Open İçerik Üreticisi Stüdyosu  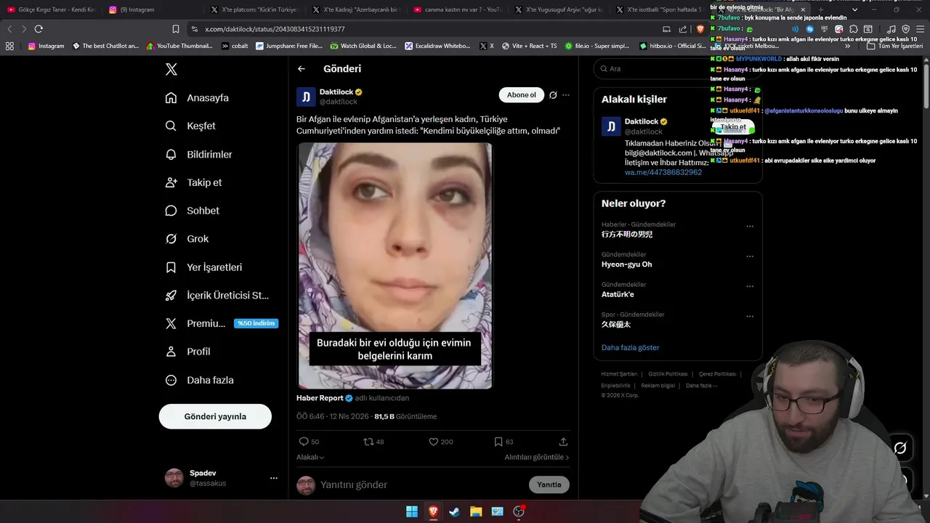coord(217,296)
